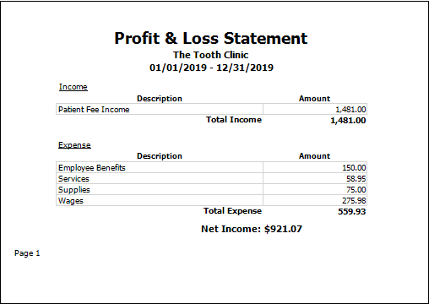The width and height of the screenshot is (429, 304).
Task: Click the Patient Fee Income amount 1,481.00
Action: pos(350,110)
